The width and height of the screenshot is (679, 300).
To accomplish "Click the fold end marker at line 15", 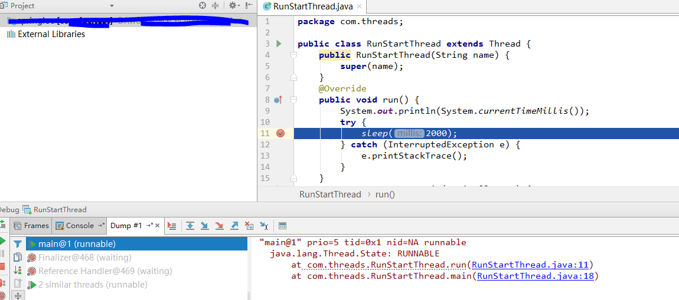I will click(293, 177).
